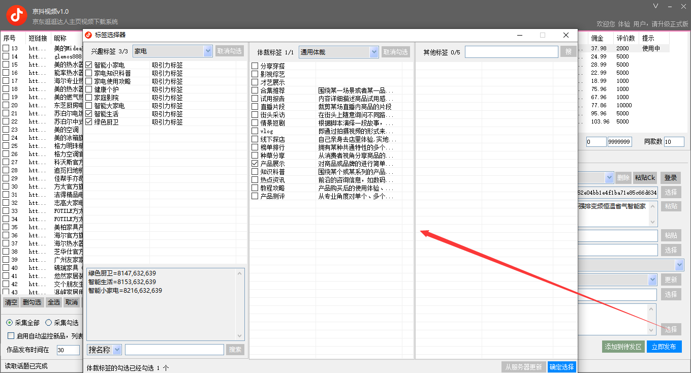Check the 家电知识科普 tag checkbox
Screen dimensions: 691x373
pos(89,73)
